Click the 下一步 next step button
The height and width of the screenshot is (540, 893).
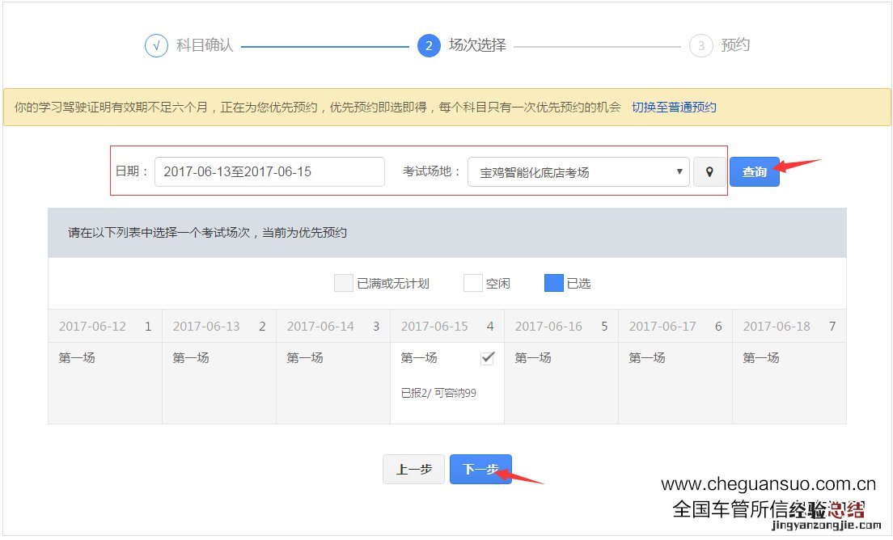click(480, 469)
